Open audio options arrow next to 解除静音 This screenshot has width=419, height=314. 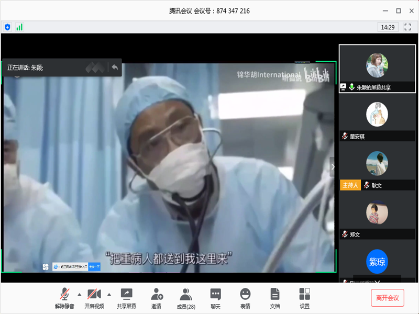tap(80, 295)
